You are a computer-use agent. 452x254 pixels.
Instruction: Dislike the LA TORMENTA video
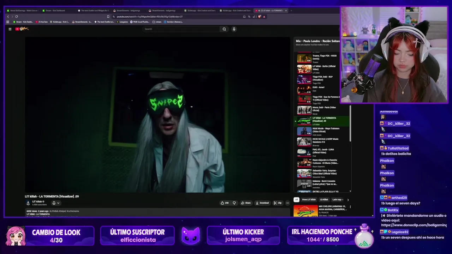coord(234,203)
